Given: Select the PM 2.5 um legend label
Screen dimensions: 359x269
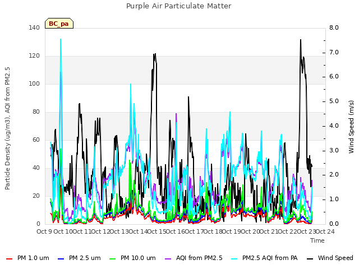Looking at the screenshot, I should coord(85,258).
